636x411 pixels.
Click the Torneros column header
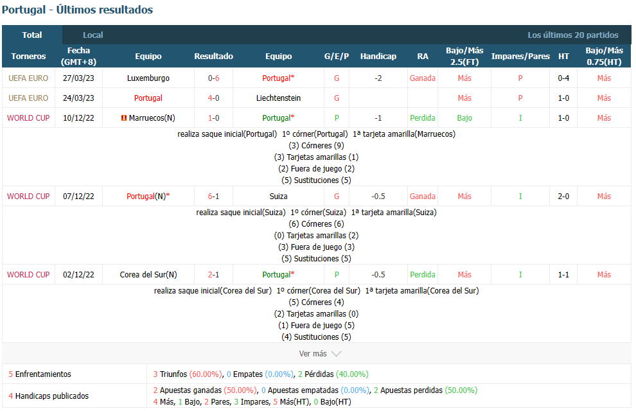28,56
